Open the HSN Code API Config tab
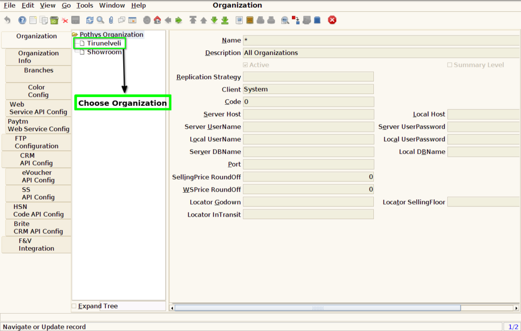 (x=38, y=210)
